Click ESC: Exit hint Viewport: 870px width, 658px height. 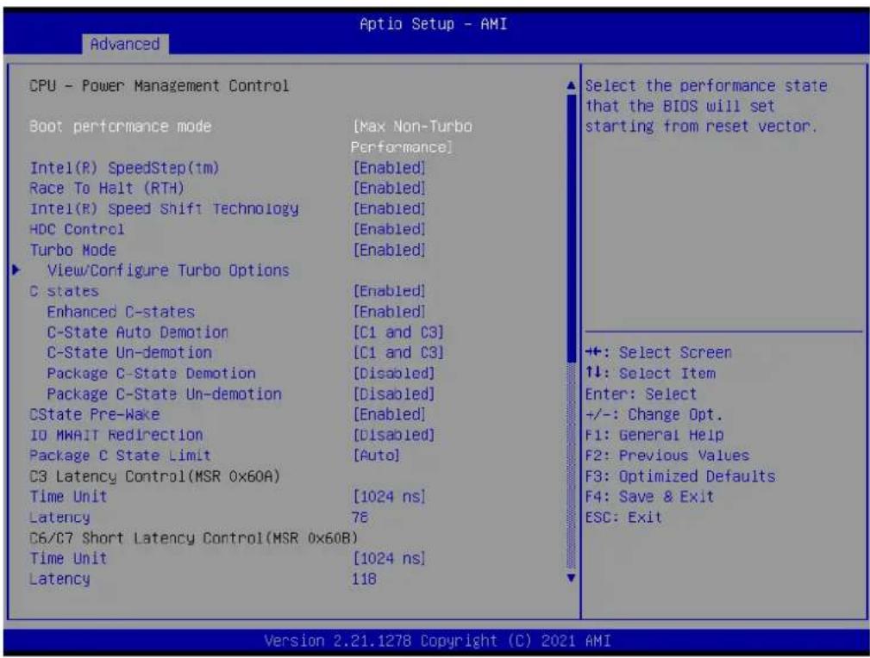(x=624, y=518)
